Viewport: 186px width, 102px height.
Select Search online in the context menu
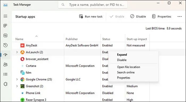pyautogui.click(x=126, y=72)
